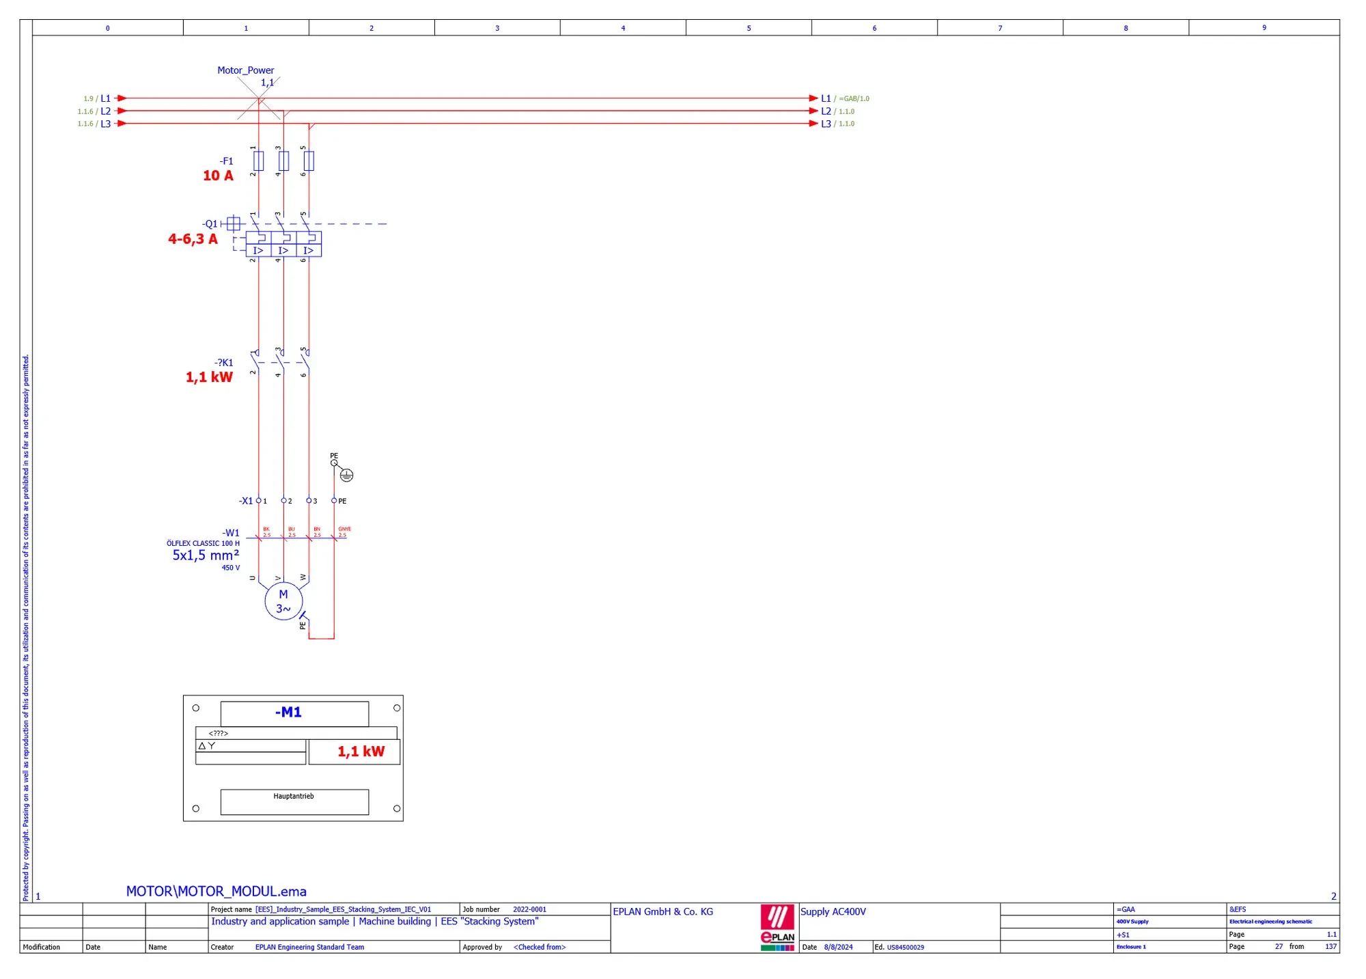Click the Supply AC400V page description
The height and width of the screenshot is (979, 1366).
833,912
